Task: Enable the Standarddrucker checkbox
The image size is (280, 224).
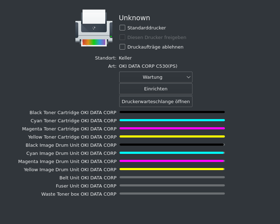Action: click(x=122, y=28)
